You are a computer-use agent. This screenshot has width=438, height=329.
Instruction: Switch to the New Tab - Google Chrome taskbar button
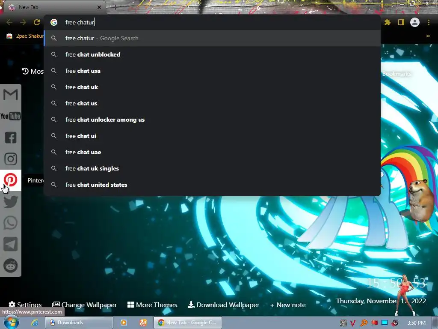[x=188, y=323]
